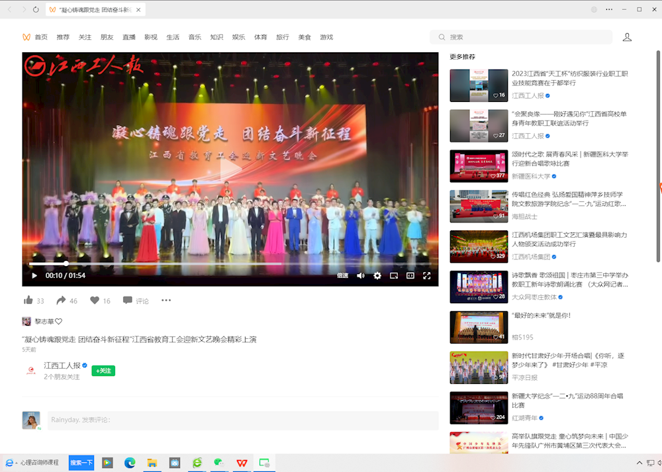The width and height of the screenshot is (662, 472).
Task: Mute the video volume icon
Action: 359,275
